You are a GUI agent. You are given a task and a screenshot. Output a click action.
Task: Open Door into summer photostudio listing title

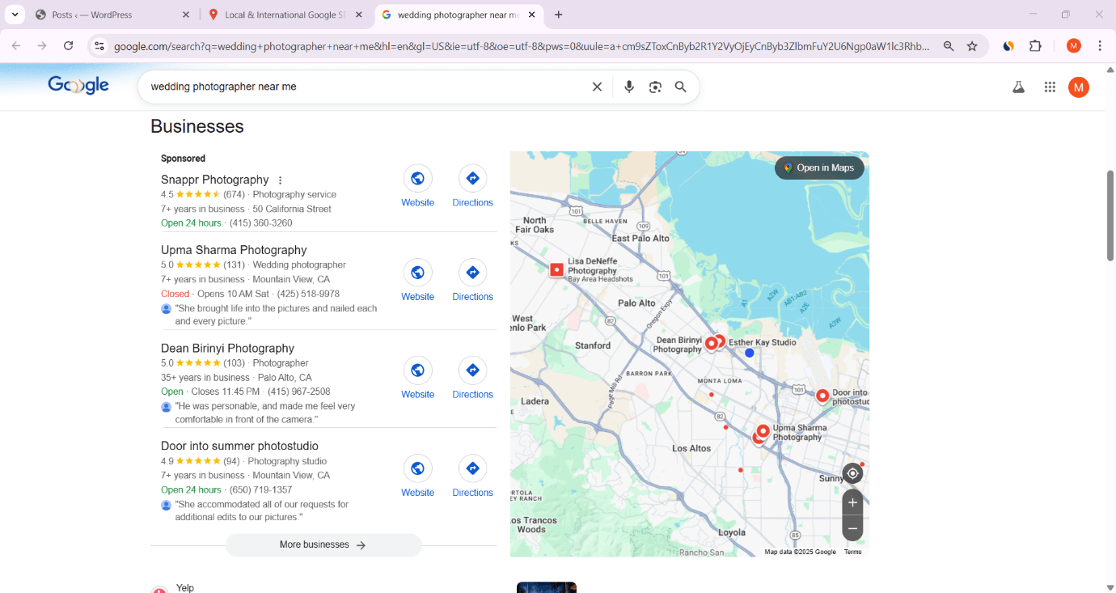click(239, 446)
